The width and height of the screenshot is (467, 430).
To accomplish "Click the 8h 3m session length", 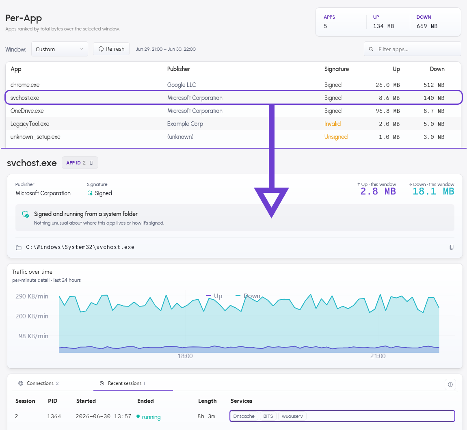I will point(206,416).
